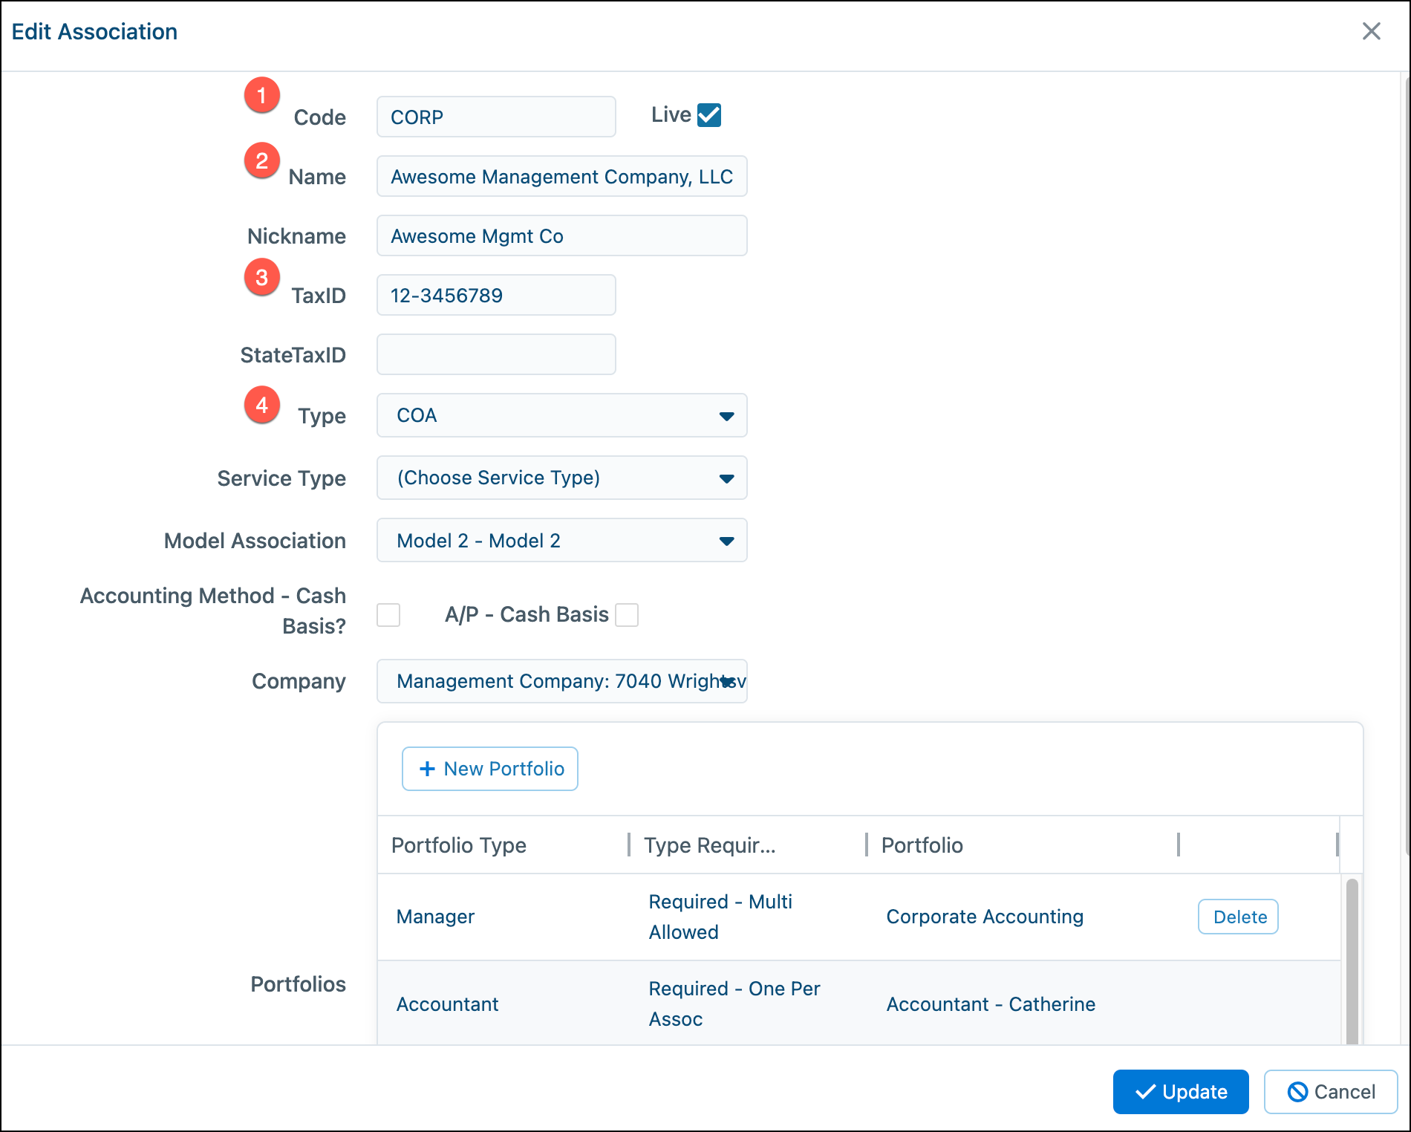Expand the Choose Service Type dropdown

tap(561, 478)
